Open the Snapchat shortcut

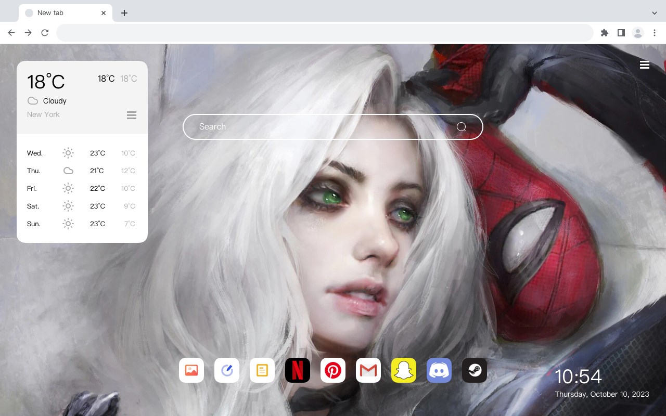[x=404, y=370]
